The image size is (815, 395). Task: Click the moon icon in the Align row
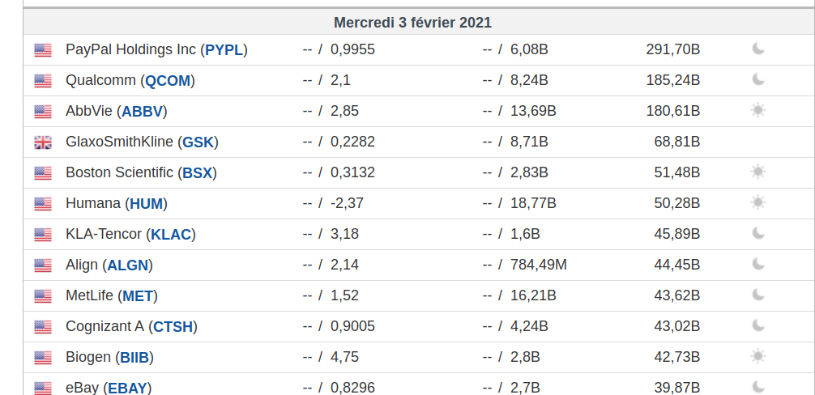click(758, 265)
